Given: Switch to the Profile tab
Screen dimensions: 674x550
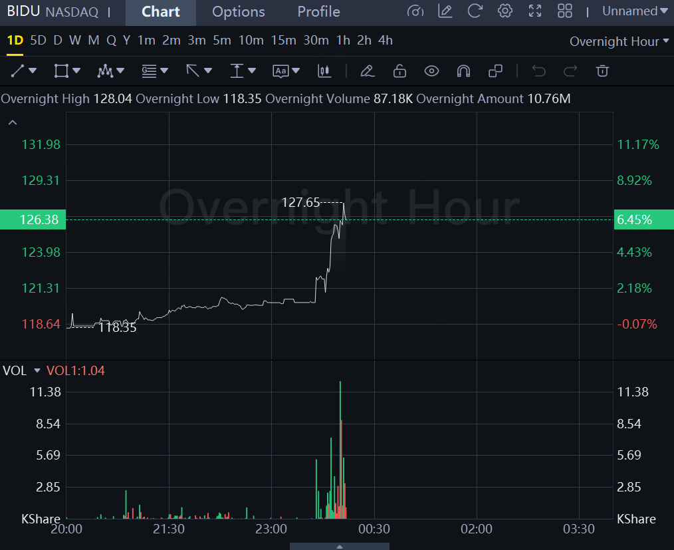Looking at the screenshot, I should [x=318, y=12].
